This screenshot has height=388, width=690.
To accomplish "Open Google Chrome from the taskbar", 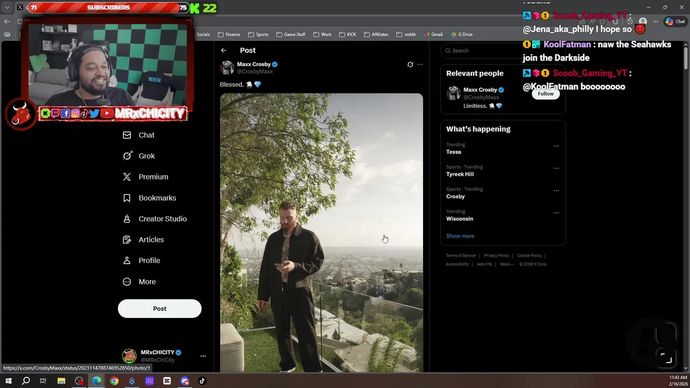I will click(114, 381).
